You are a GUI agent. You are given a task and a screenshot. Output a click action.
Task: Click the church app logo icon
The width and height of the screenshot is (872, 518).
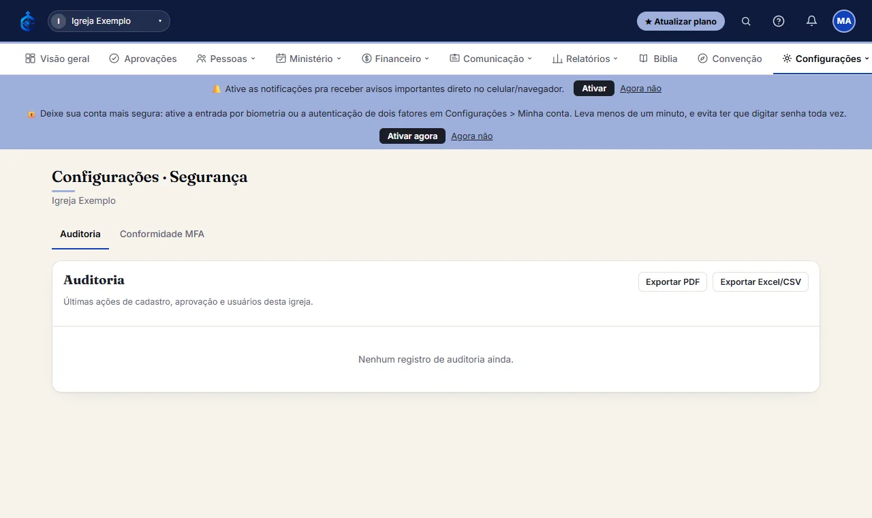coord(27,21)
